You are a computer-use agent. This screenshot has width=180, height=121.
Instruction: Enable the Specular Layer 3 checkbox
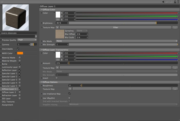coord(20,79)
